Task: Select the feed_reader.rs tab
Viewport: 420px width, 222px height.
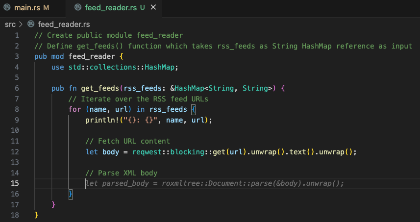Action: tap(114, 8)
